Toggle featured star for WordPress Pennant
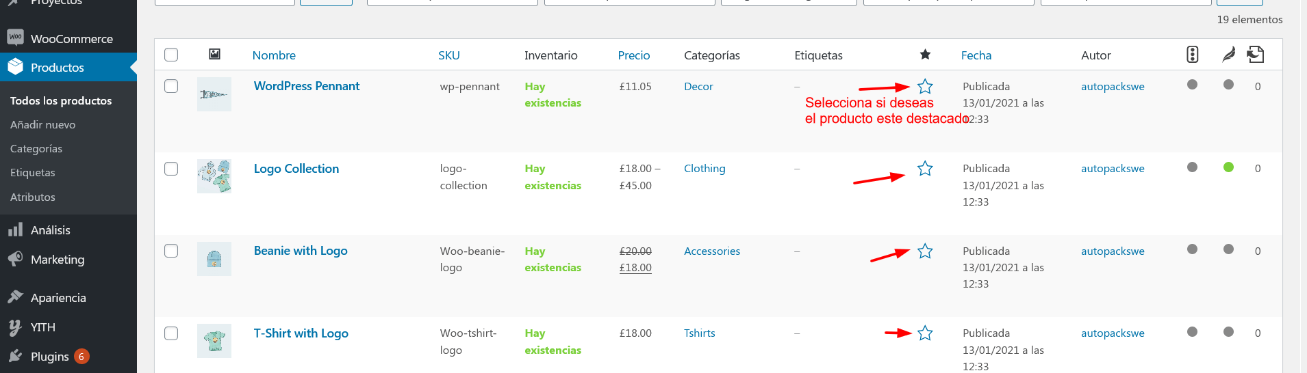Screen dimensions: 1307x373 [x=925, y=86]
